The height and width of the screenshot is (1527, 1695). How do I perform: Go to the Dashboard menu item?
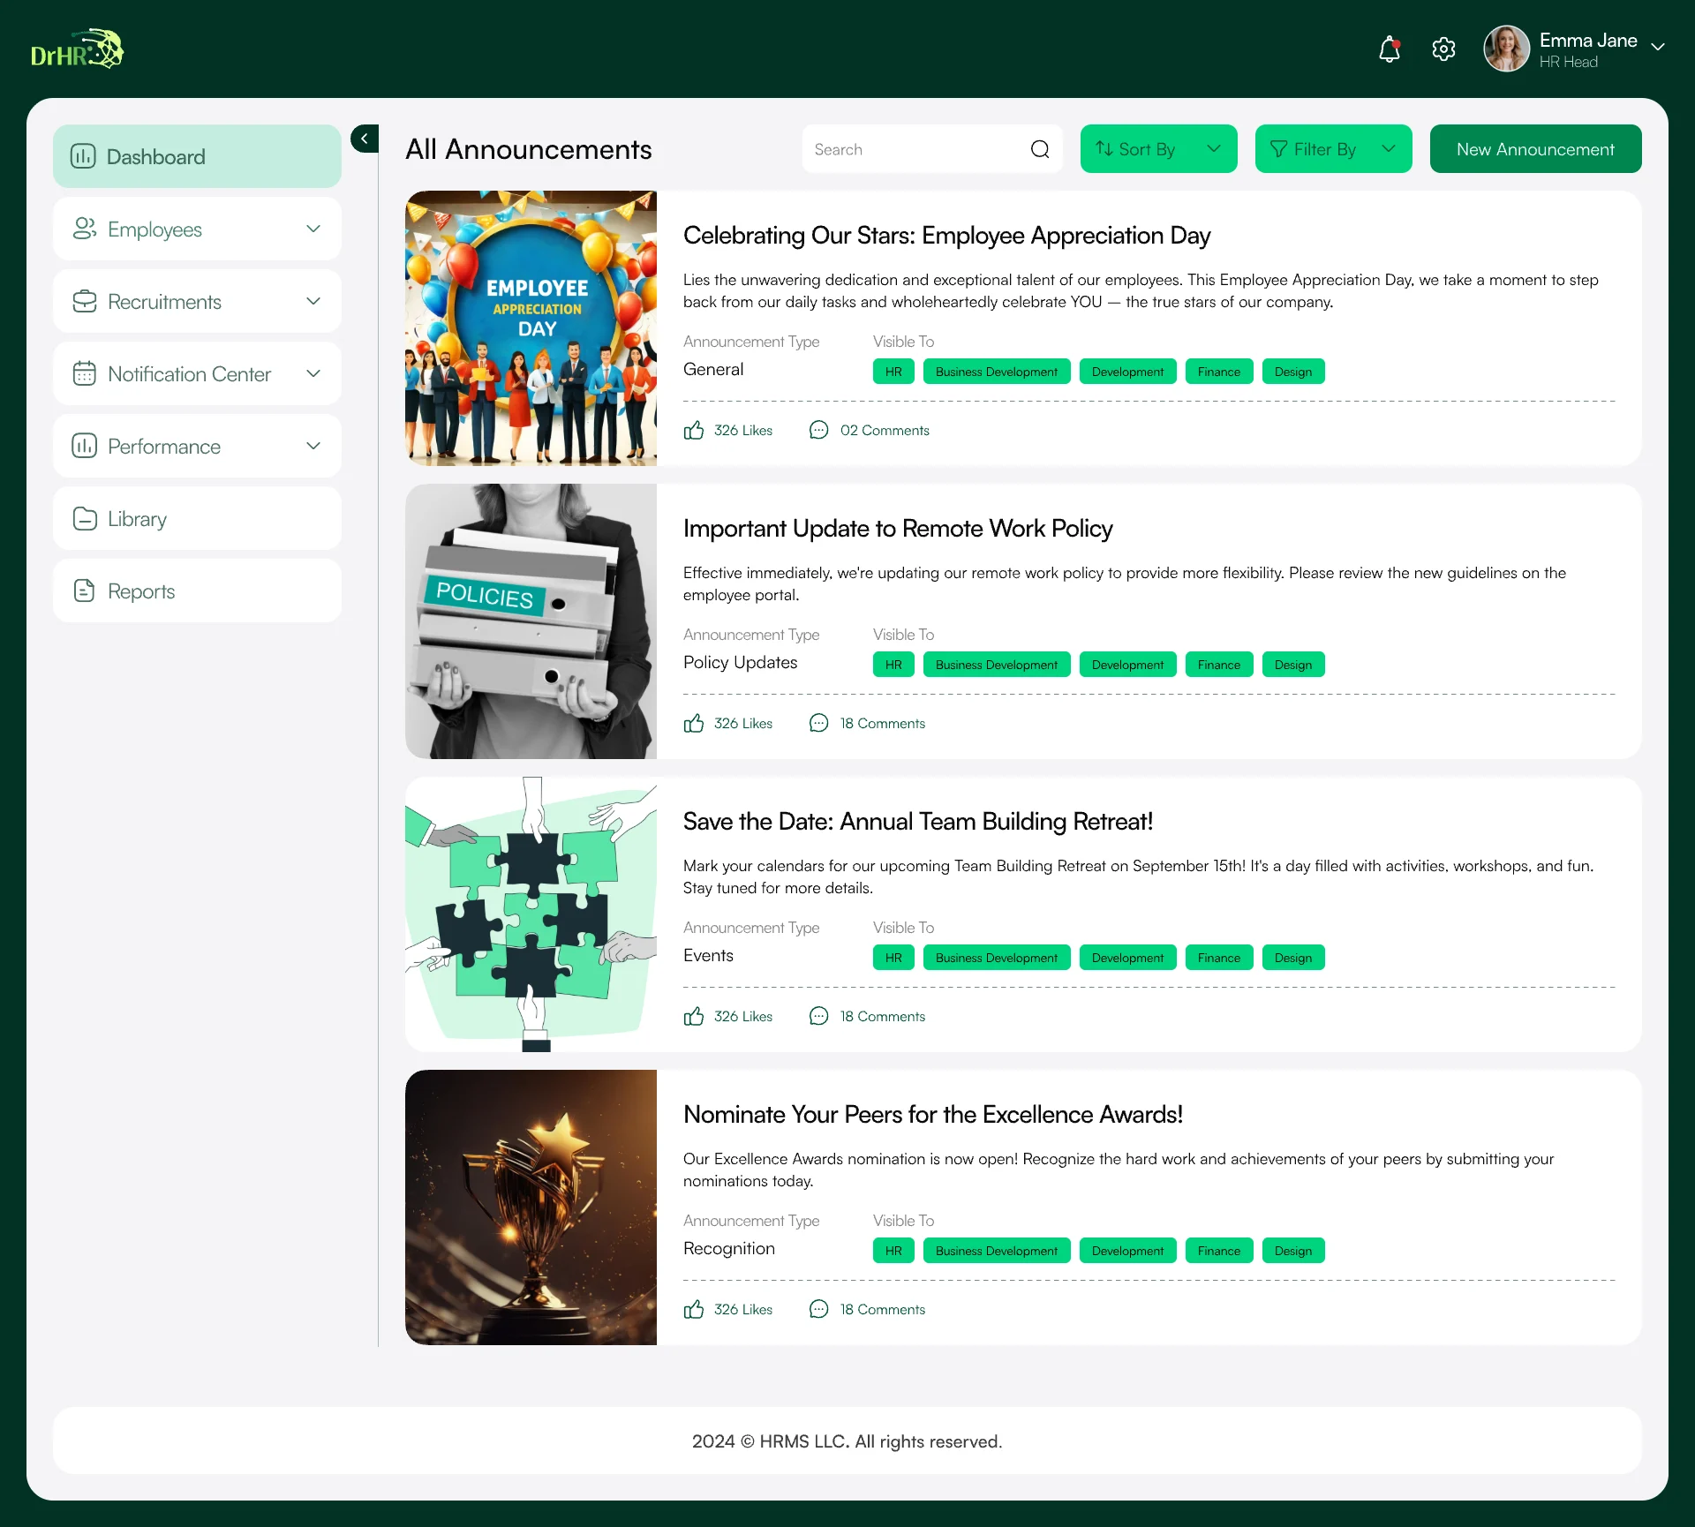[x=197, y=156]
